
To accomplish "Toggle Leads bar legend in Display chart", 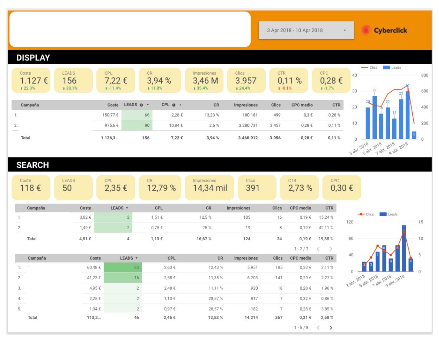I will (392, 68).
